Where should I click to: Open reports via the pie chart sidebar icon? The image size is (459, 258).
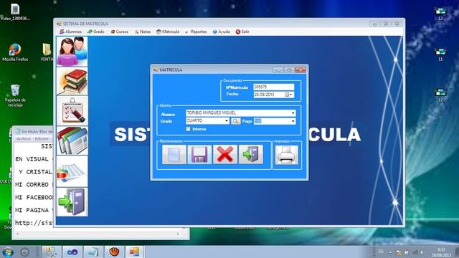(x=72, y=171)
